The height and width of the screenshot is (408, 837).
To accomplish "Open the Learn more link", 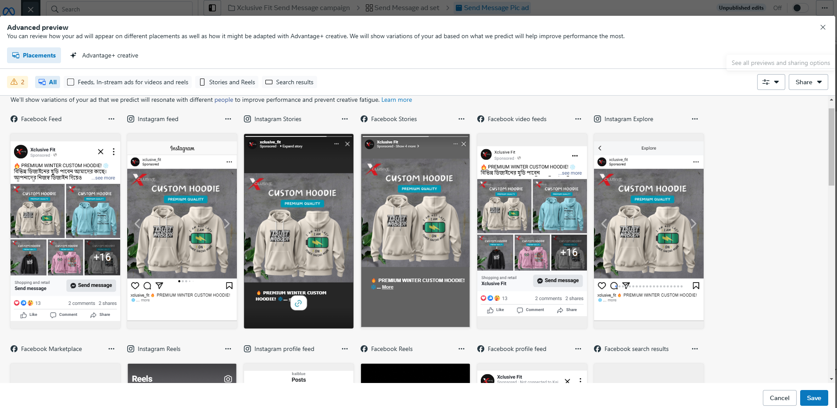I will 397,100.
